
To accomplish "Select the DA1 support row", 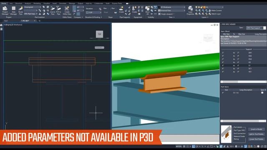I will click(x=244, y=53).
